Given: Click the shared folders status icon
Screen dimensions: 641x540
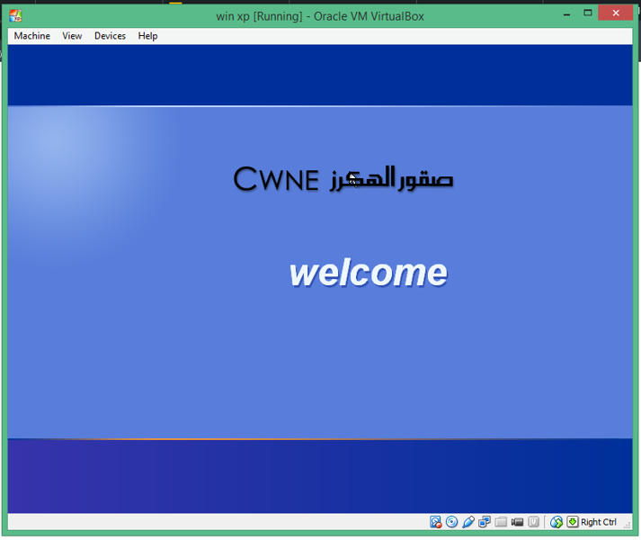Looking at the screenshot, I should coord(501,522).
